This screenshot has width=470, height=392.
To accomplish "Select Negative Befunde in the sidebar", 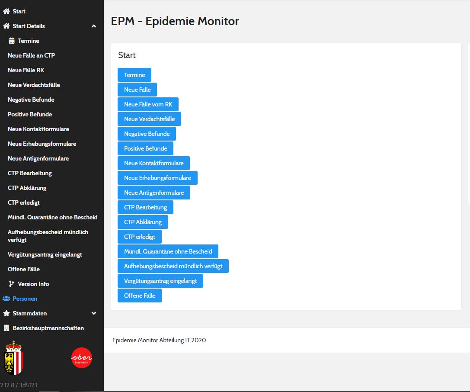I will pos(31,100).
